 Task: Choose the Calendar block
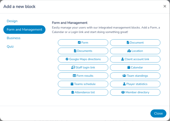tap(135, 67)
